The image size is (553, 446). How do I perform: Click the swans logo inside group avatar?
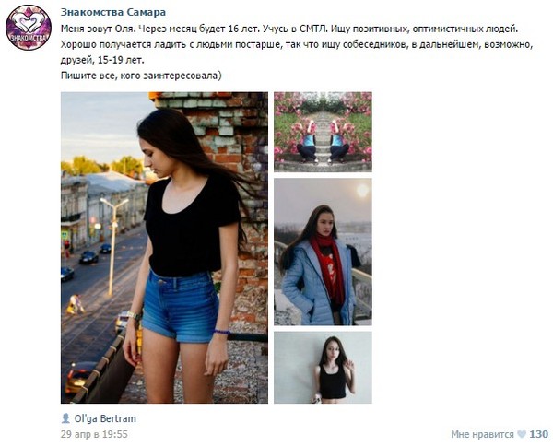click(x=29, y=22)
